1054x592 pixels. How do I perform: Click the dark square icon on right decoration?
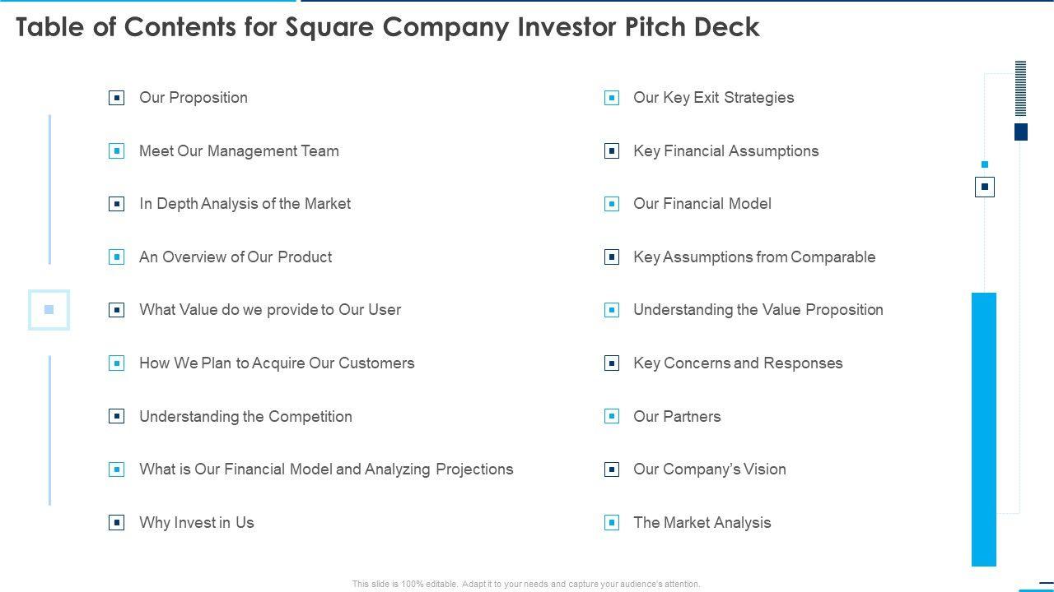[x=985, y=187]
